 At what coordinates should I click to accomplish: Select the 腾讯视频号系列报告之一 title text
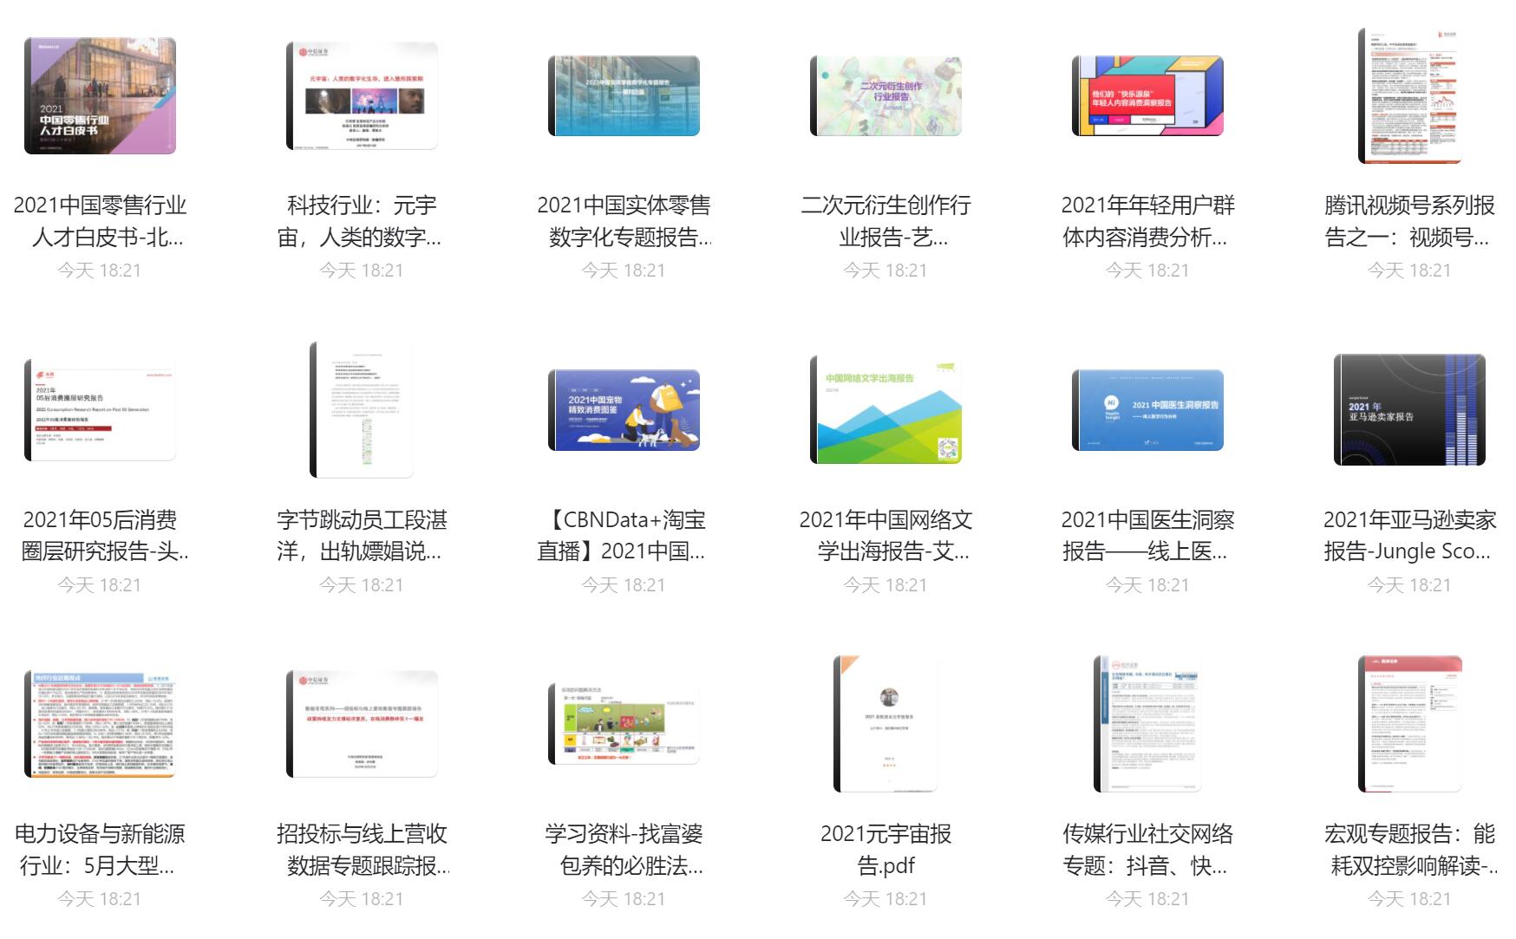click(1409, 221)
